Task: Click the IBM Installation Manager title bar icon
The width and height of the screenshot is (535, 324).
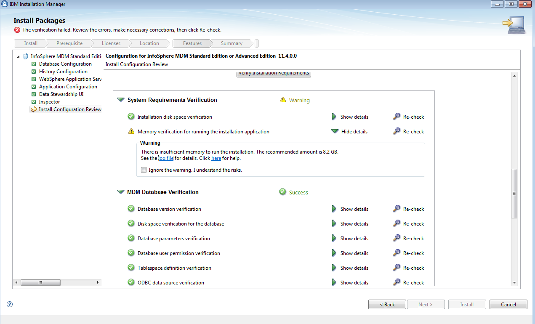Action: coord(5,4)
